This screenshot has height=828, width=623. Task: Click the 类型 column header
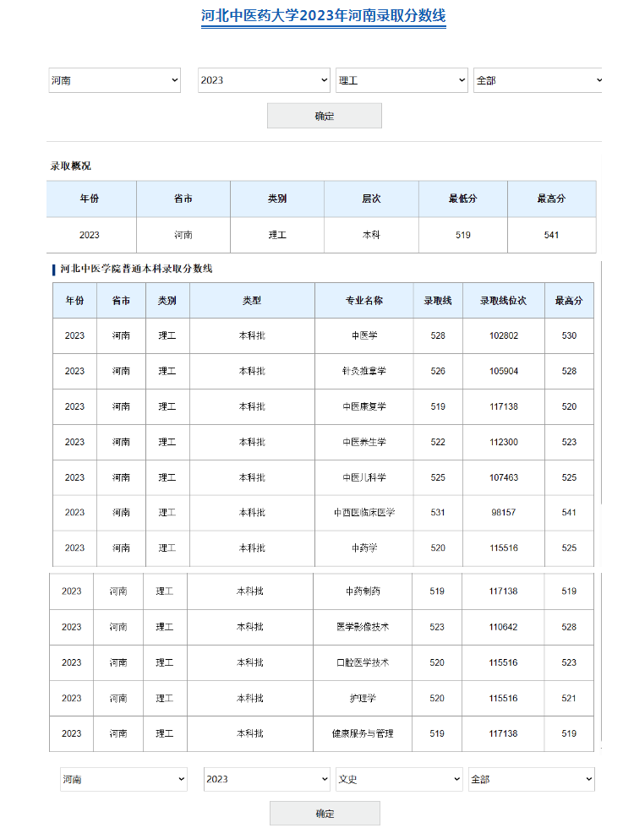coord(252,301)
